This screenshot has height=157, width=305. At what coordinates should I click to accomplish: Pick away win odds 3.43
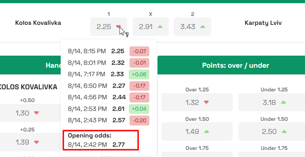tap(188, 27)
